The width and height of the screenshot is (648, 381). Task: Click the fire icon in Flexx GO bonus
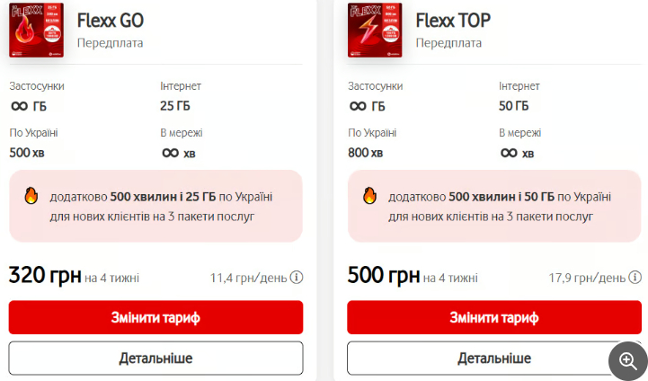click(31, 196)
